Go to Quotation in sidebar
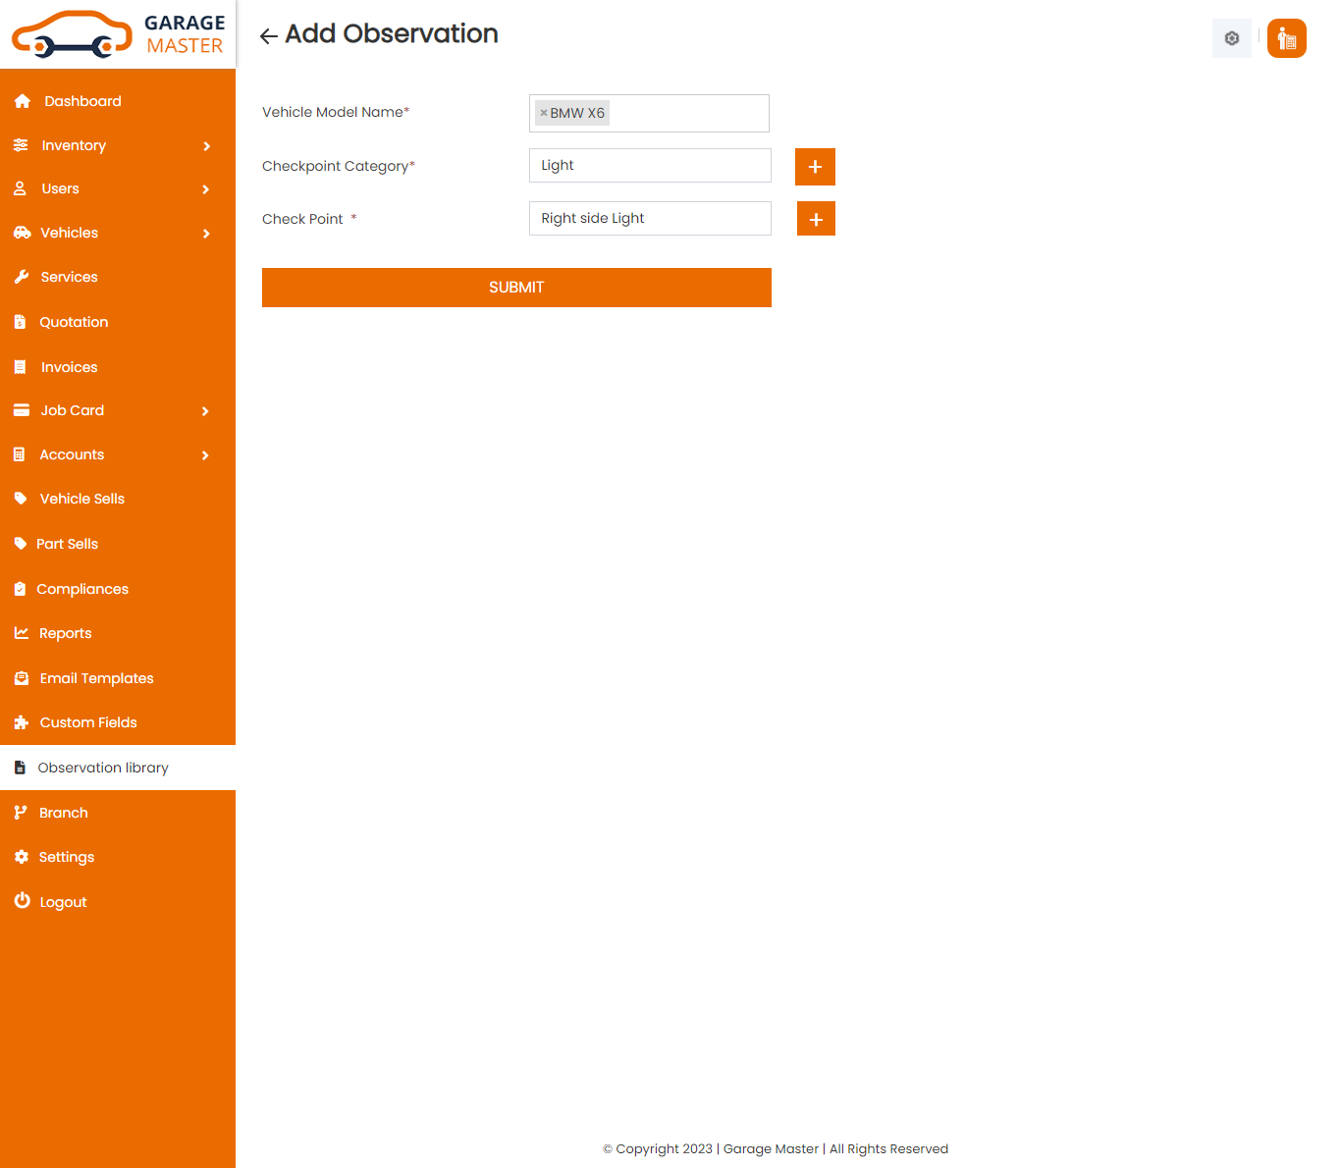The image size is (1341, 1168). point(74,322)
